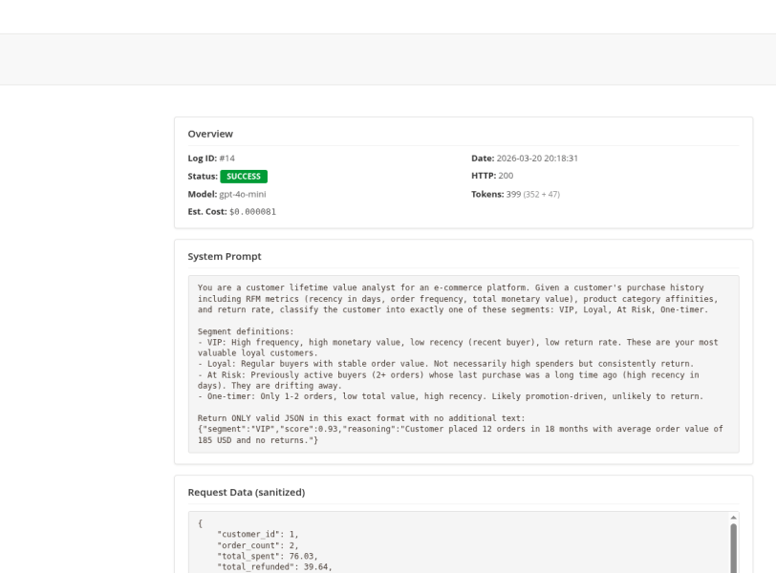Click the Date value 2026-03-20 20:18:31
776x573 pixels.
pyautogui.click(x=537, y=159)
